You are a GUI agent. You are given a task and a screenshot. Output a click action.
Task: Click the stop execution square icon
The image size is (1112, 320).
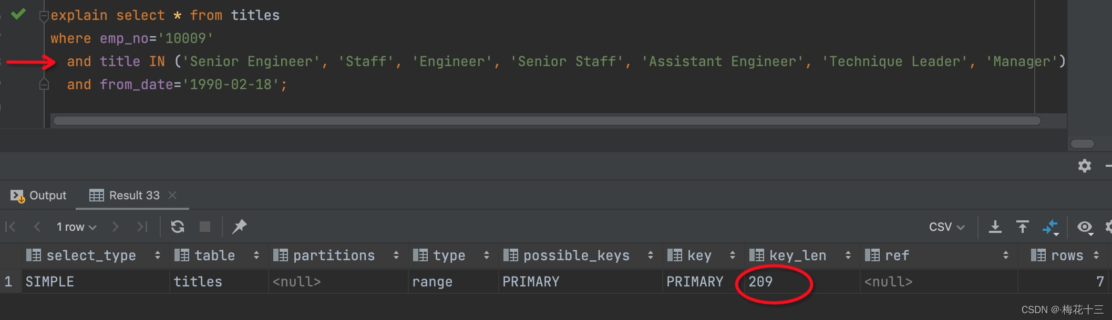click(205, 227)
